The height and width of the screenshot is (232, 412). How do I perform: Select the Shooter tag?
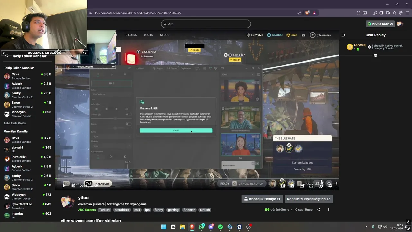pos(189,210)
